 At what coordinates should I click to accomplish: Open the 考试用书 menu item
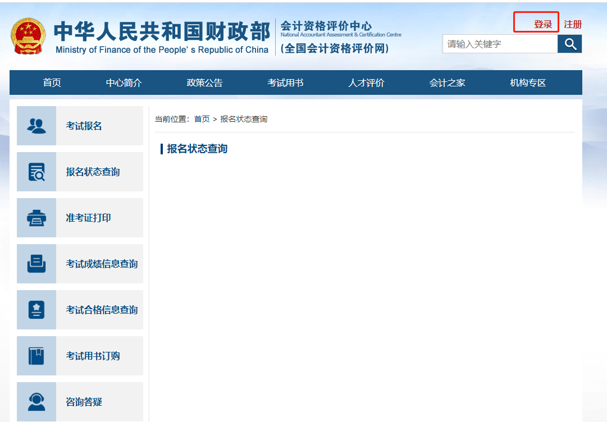tap(285, 82)
